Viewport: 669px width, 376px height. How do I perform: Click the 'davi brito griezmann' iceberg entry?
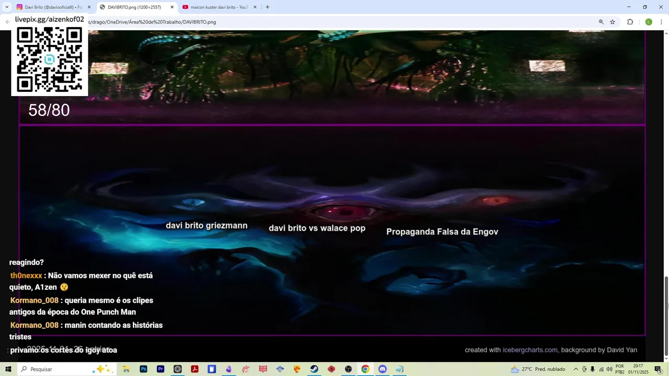click(206, 226)
